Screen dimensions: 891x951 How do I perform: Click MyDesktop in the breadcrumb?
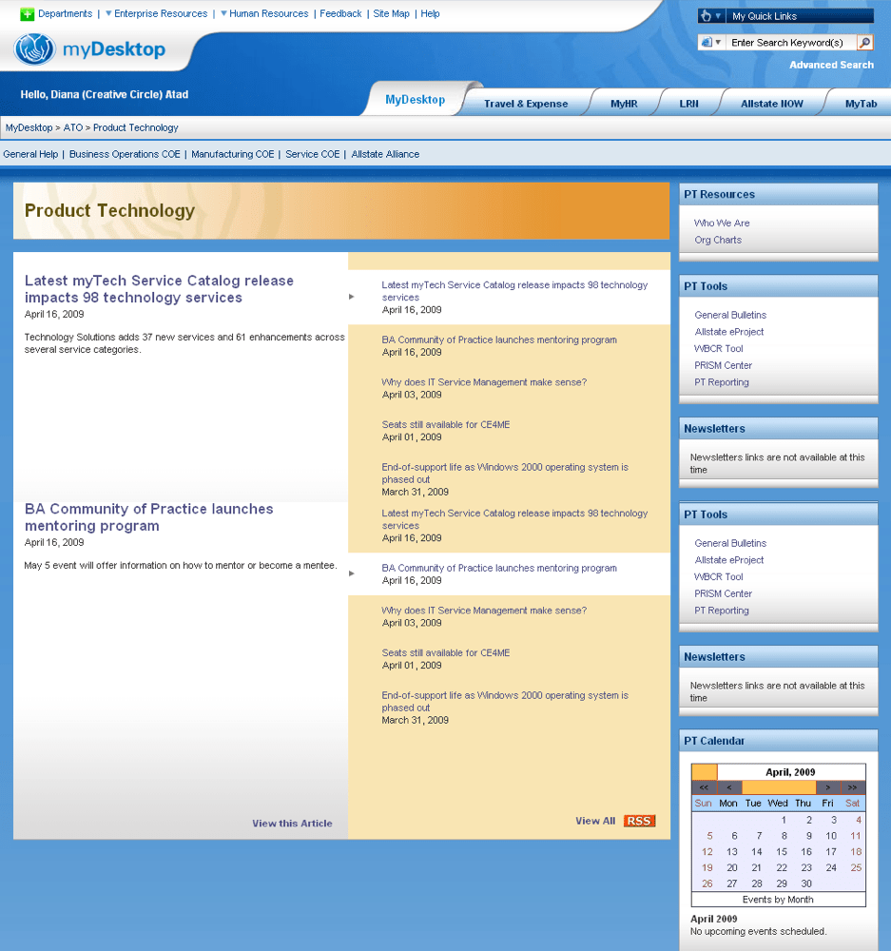[29, 127]
